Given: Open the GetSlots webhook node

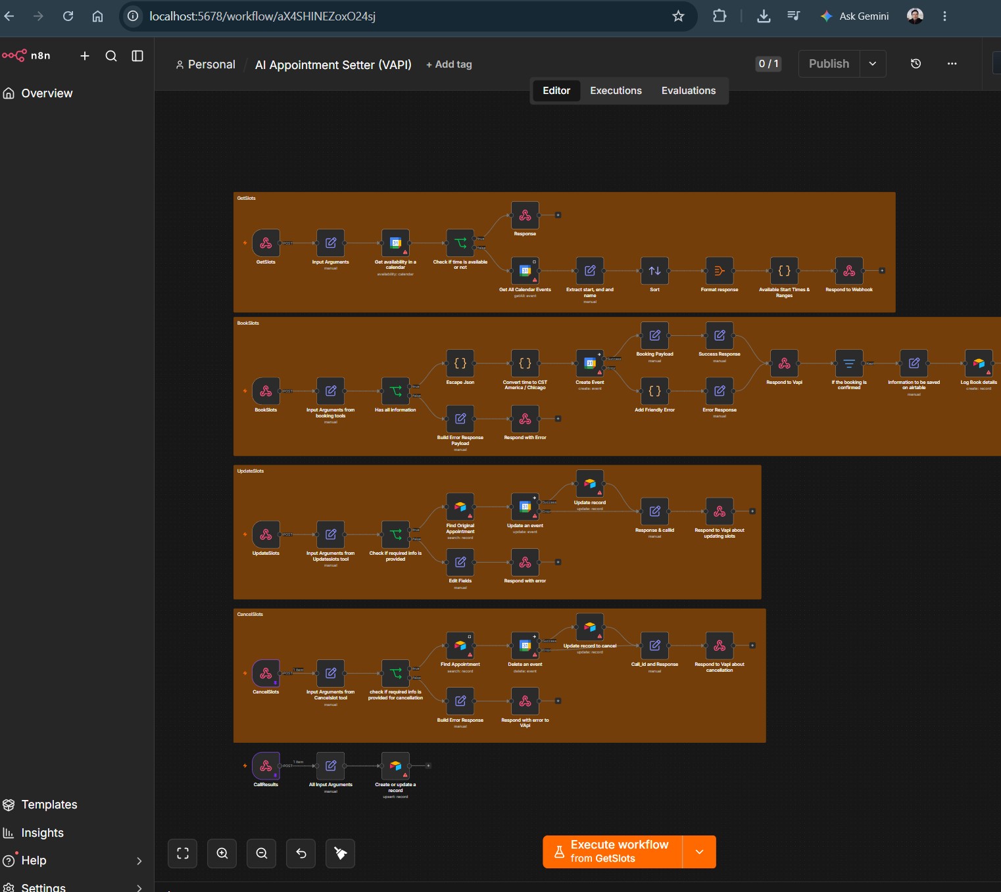Looking at the screenshot, I should (x=266, y=243).
